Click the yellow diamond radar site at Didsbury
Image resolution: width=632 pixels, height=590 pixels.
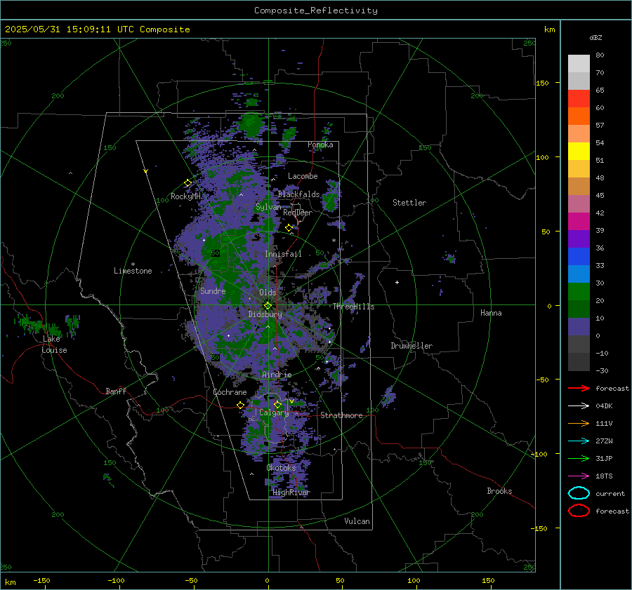[x=268, y=306]
